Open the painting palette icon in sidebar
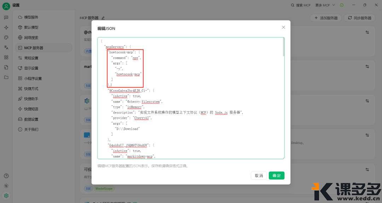This screenshot has height=203, width=382. coord(6,37)
